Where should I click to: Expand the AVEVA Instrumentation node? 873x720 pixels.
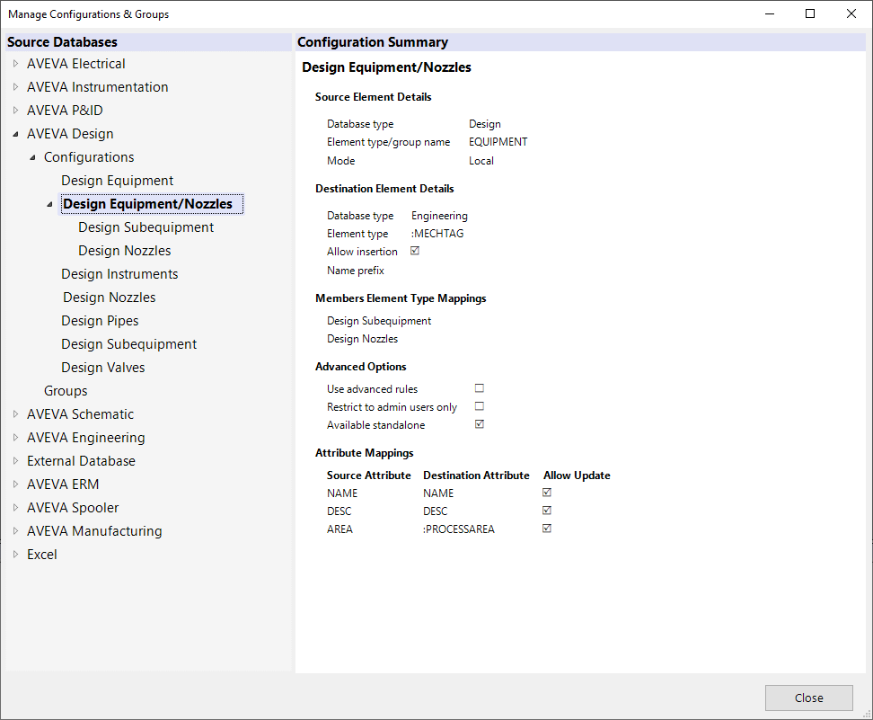tap(15, 87)
